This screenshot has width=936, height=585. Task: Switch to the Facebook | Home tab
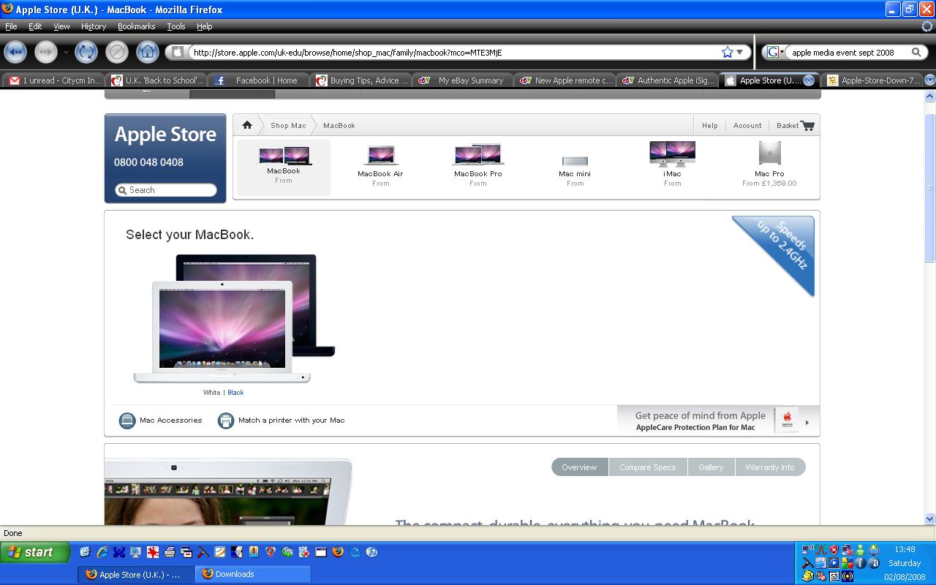pyautogui.click(x=260, y=80)
